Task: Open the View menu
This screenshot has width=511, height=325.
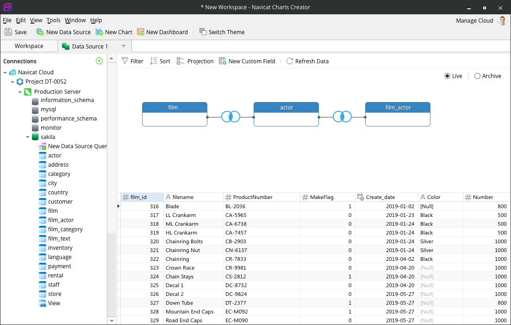Action: tap(36, 20)
